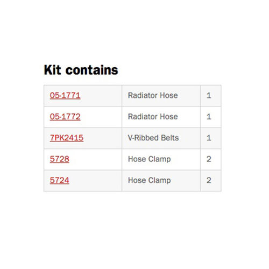The height and width of the screenshot is (269, 269).
Task: Open the 5724 hose clamp link
Action: [60, 180]
